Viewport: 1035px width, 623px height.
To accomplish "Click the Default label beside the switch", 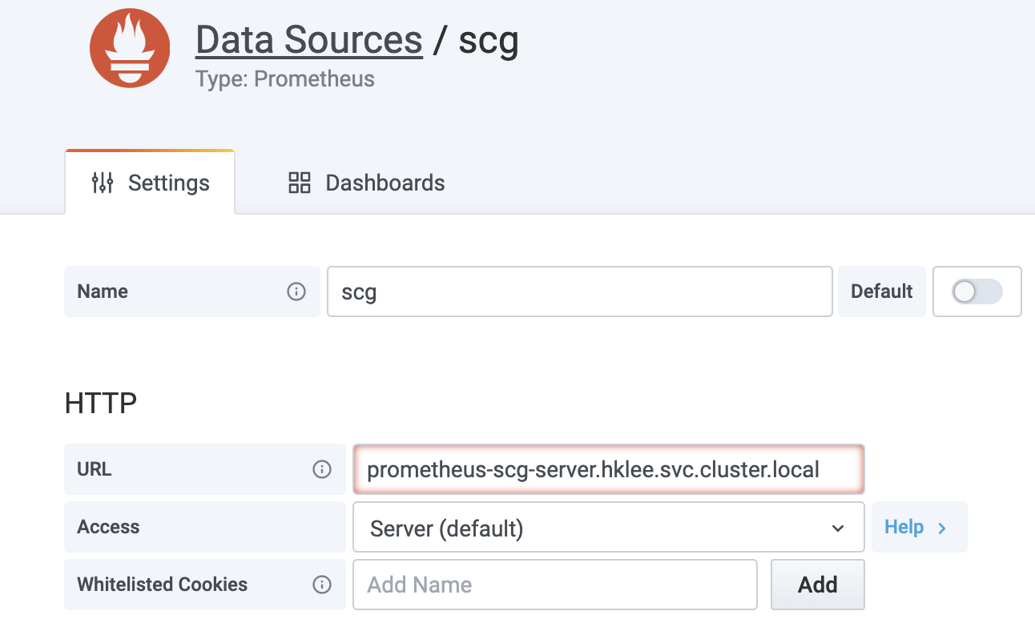I will pos(881,291).
